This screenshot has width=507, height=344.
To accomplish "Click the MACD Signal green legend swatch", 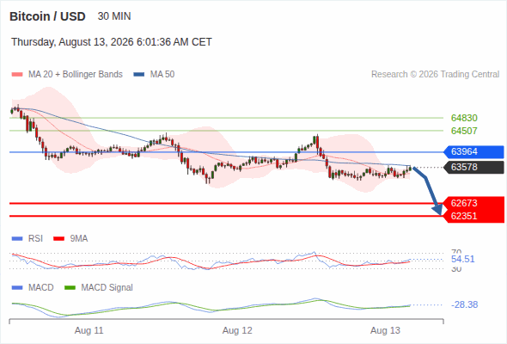I will click(x=70, y=287).
